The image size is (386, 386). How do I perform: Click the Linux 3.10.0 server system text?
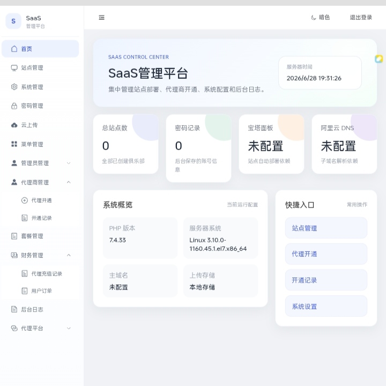218,244
